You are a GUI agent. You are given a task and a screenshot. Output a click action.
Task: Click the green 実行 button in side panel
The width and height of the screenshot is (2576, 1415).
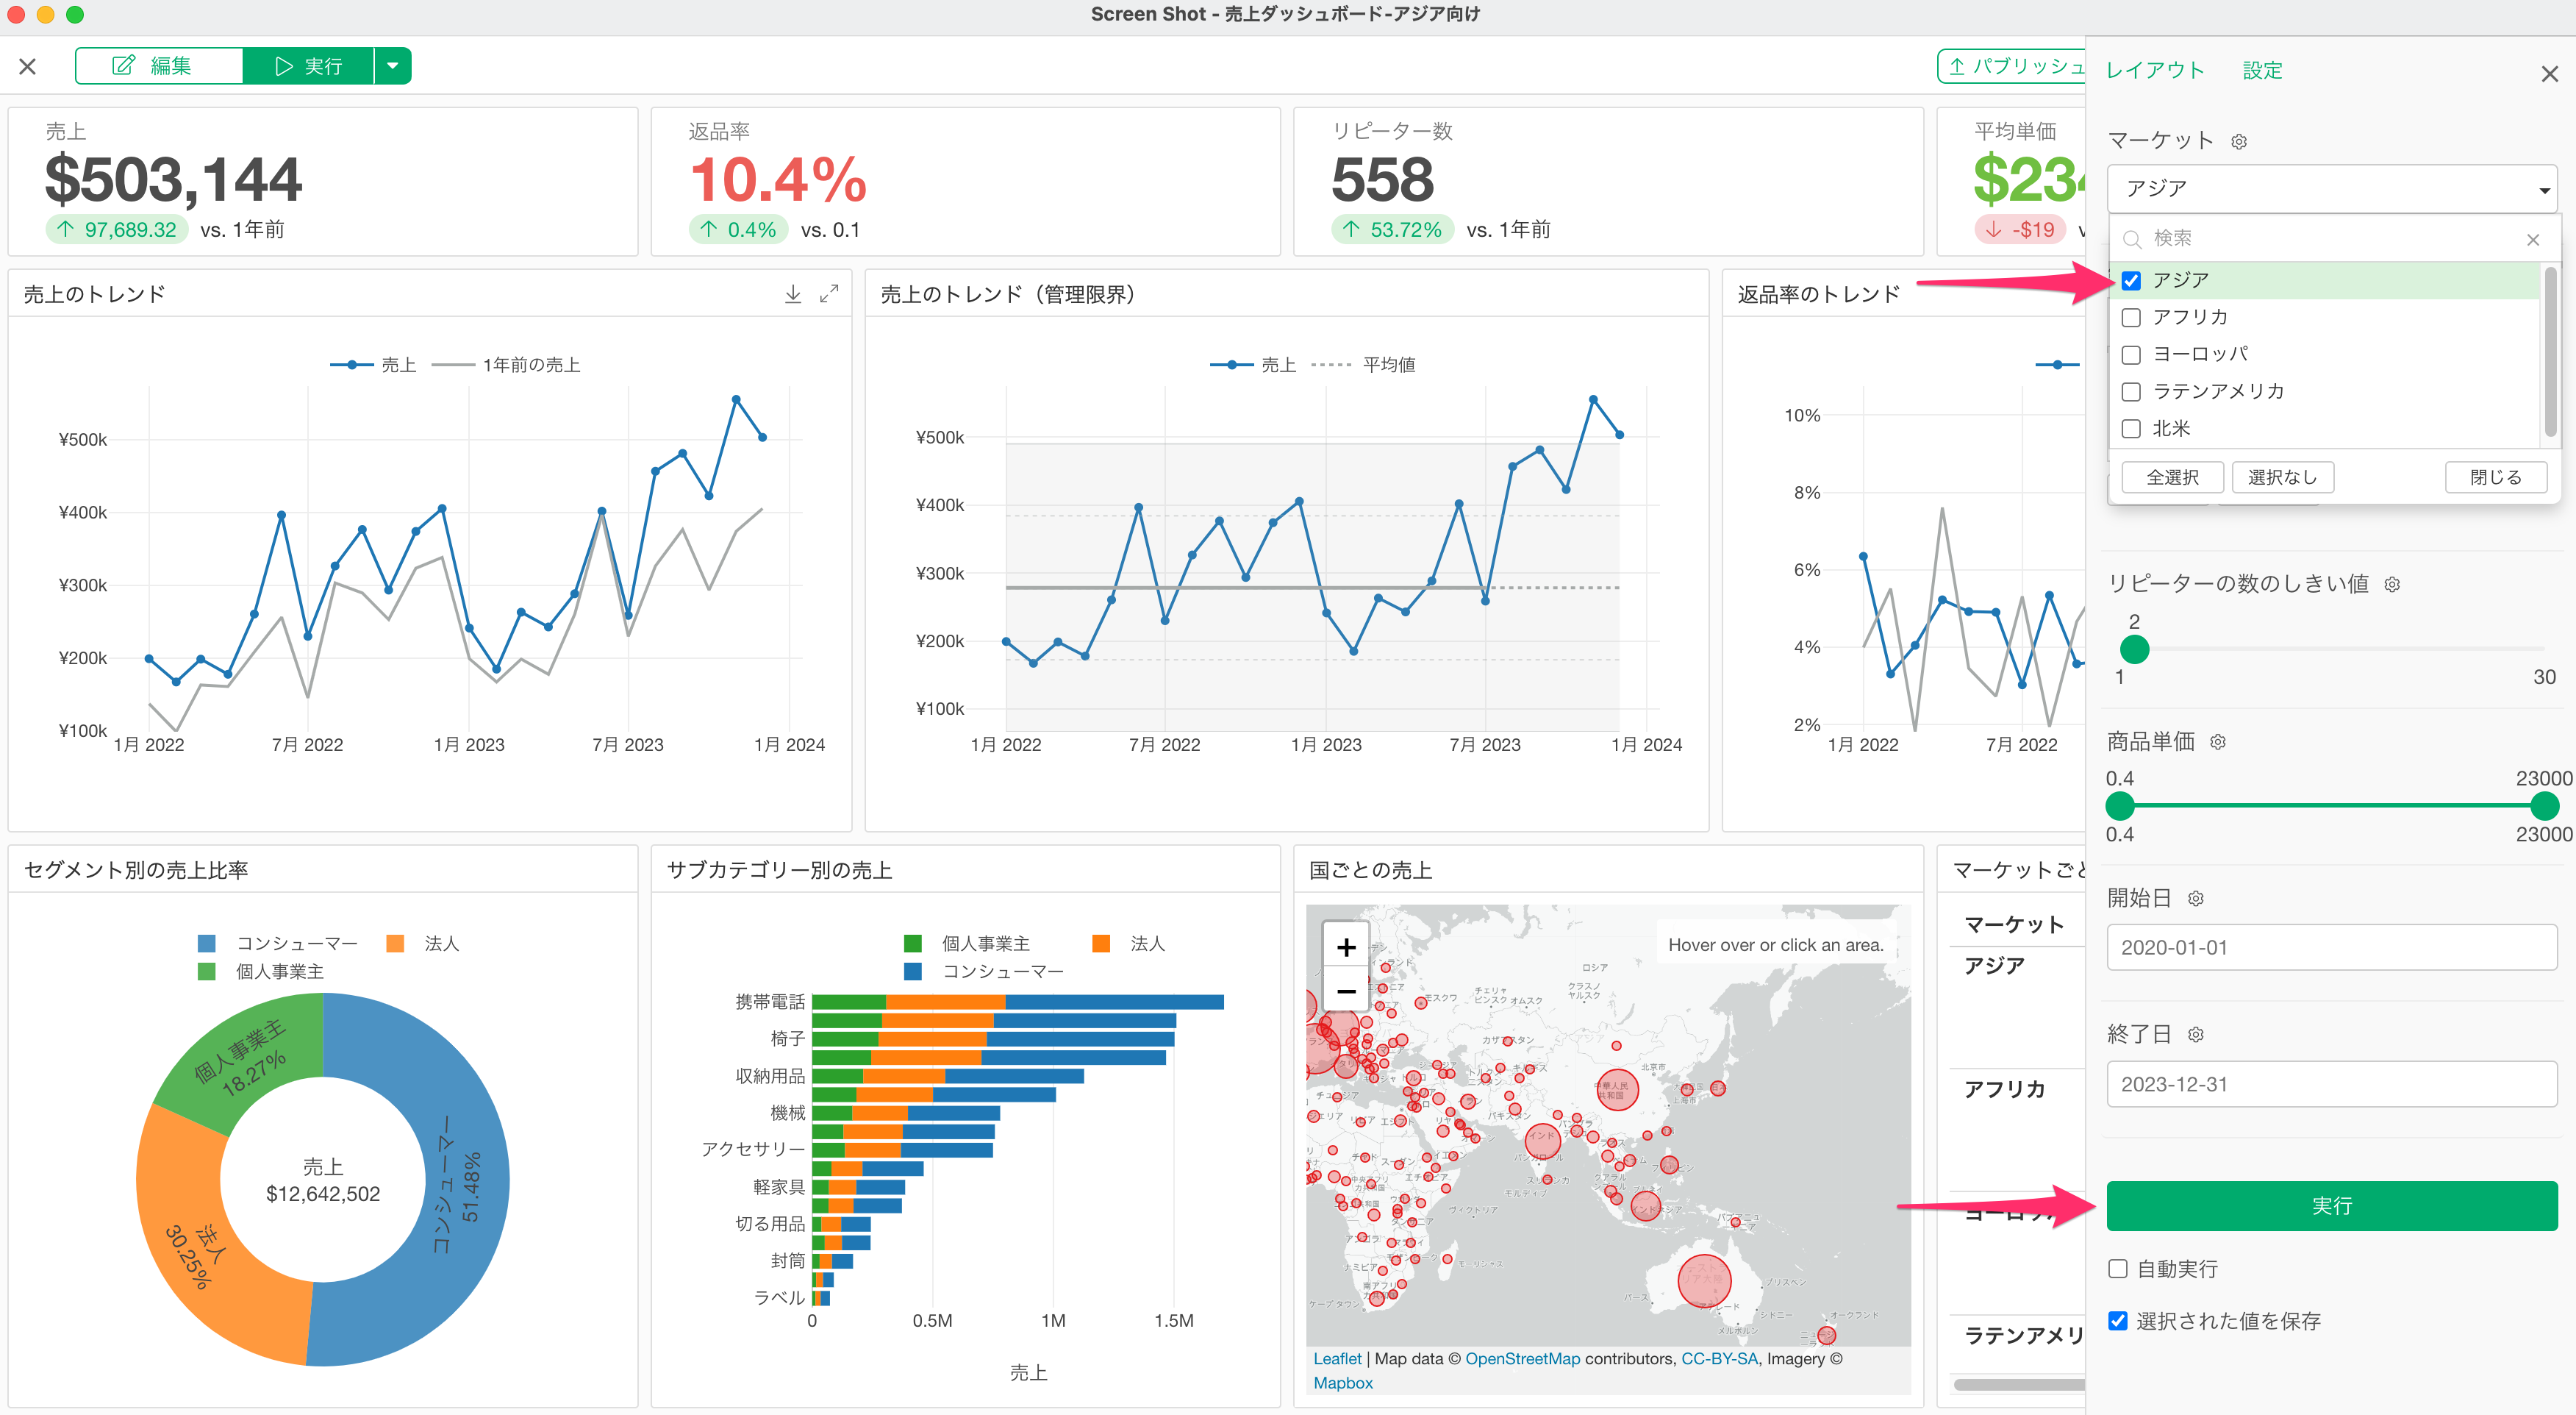[x=2332, y=1206]
